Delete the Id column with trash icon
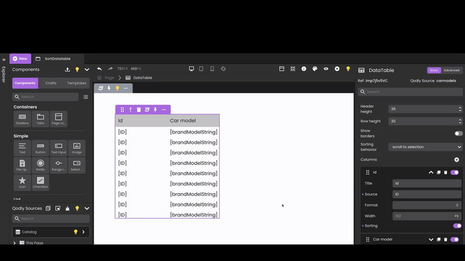The image size is (465, 261). point(446,172)
